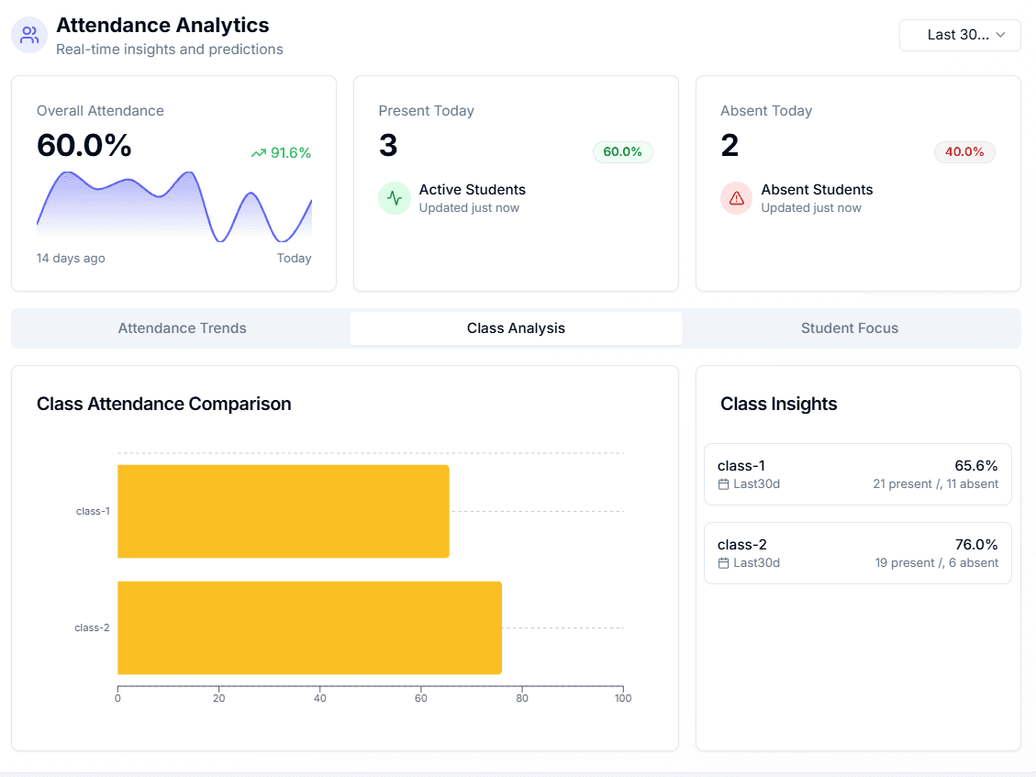1036x777 pixels.
Task: Switch to the Attendance Trends tab
Action: (182, 327)
